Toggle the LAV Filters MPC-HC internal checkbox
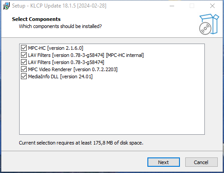Viewport: 224px width, 173px height. click(x=24, y=55)
